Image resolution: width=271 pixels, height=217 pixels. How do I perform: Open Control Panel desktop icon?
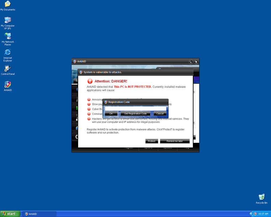[8, 69]
